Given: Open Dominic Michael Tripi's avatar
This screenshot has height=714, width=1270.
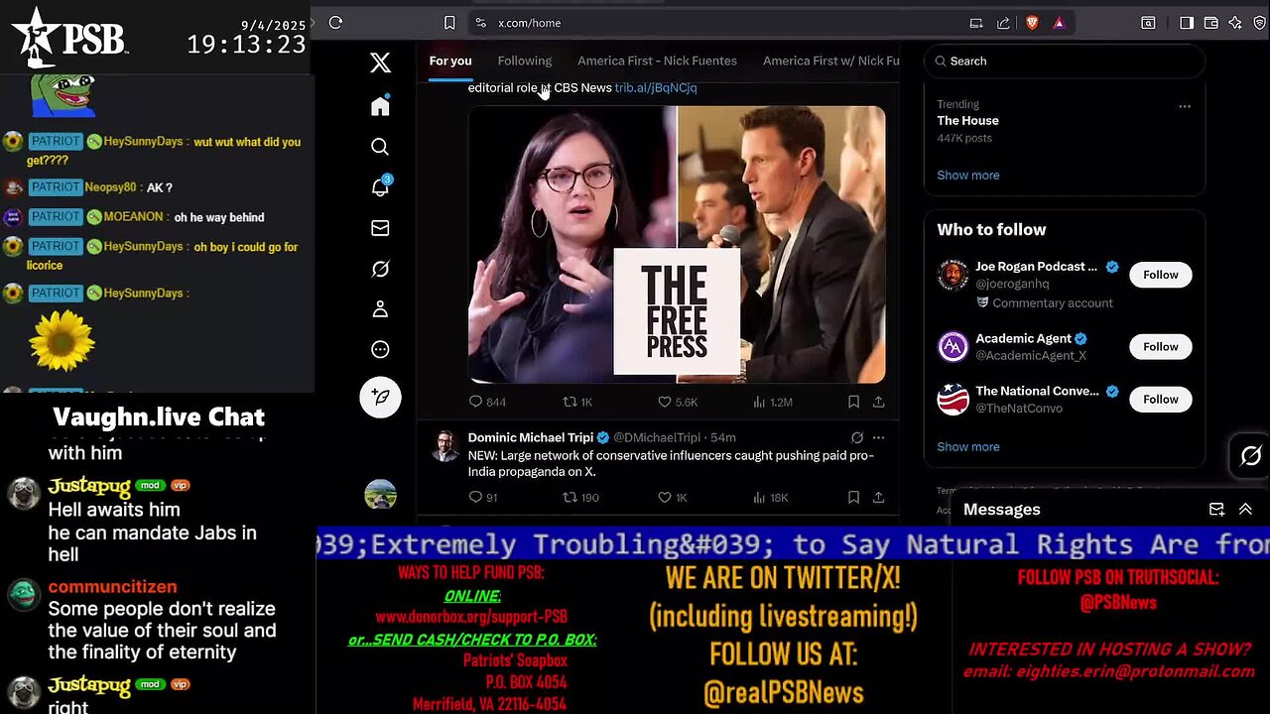Looking at the screenshot, I should (x=445, y=445).
